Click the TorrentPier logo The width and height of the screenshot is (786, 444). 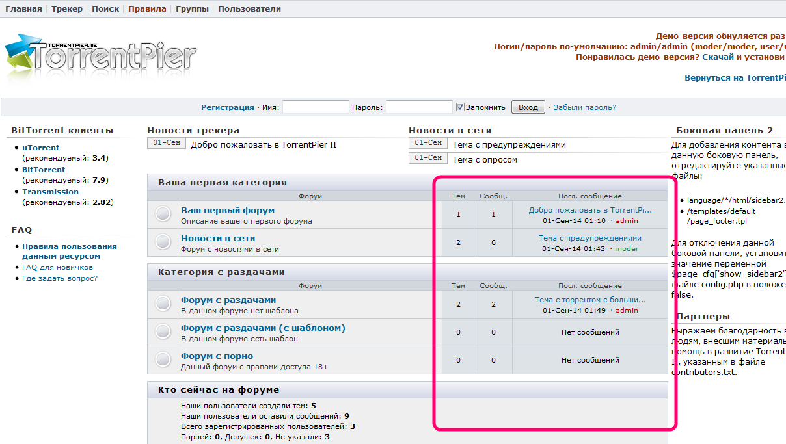pyautogui.click(x=101, y=57)
